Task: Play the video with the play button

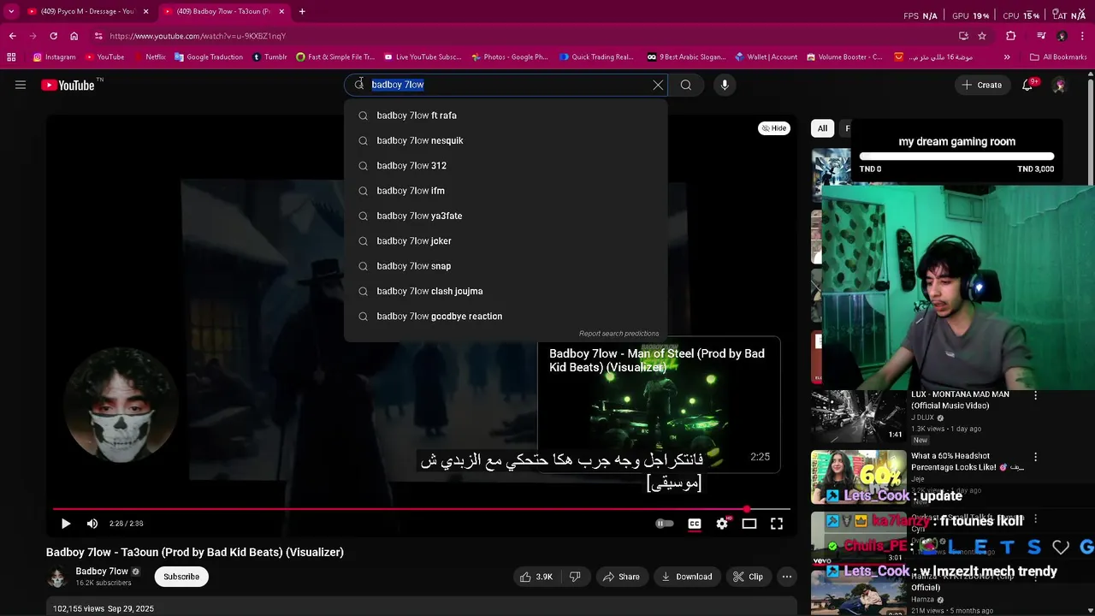Action: [x=66, y=524]
